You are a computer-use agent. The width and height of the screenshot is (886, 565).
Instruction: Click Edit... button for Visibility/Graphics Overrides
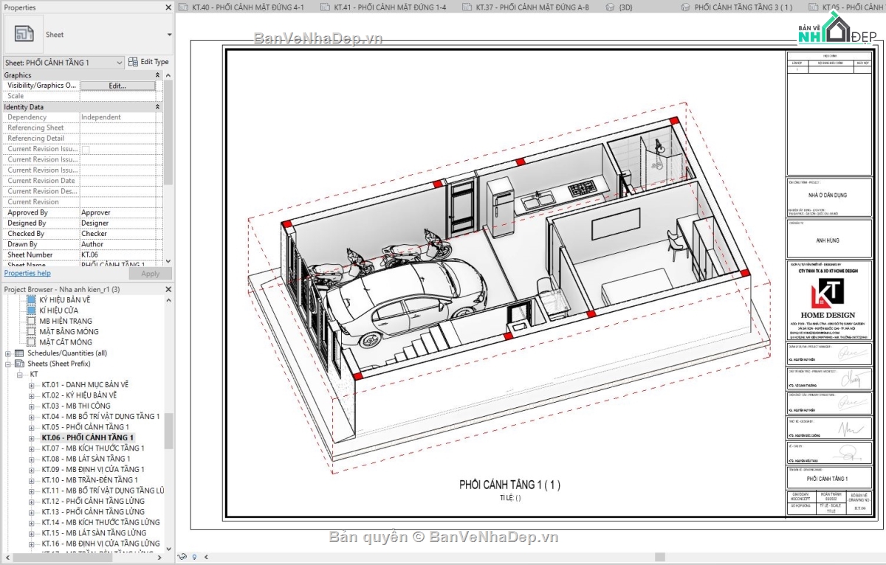coord(117,86)
